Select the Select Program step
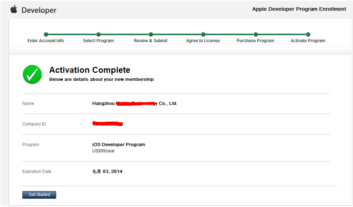The image size is (353, 207). (x=98, y=41)
